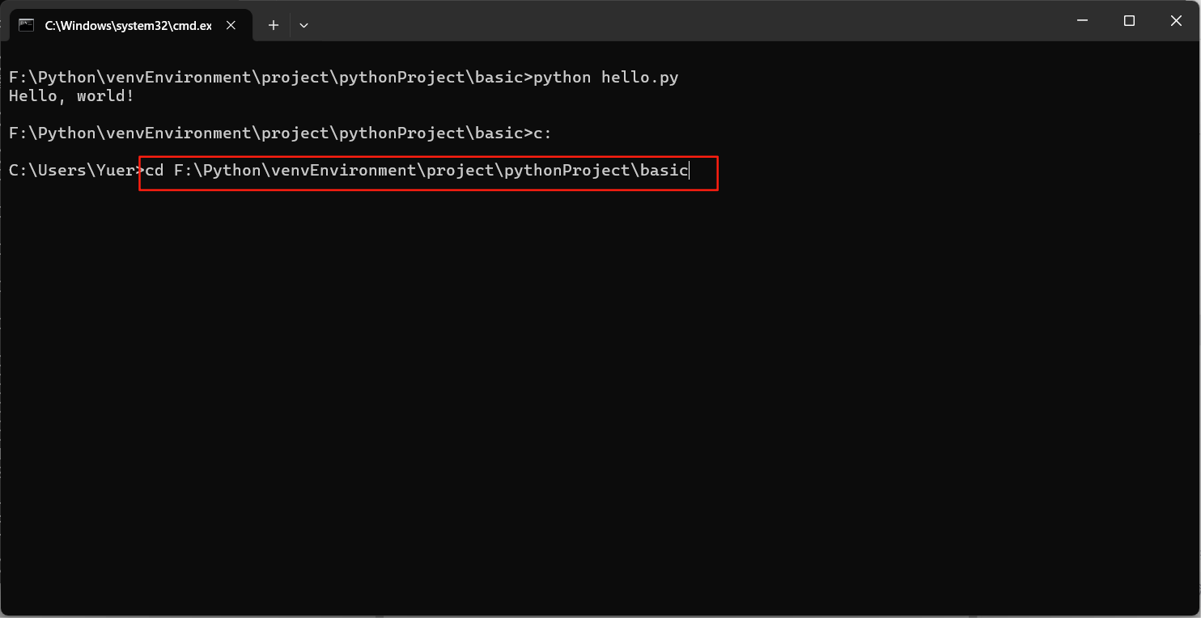Select the C:\Windows\system32\cmd.exe tab title
Image resolution: width=1201 pixels, height=618 pixels.
point(128,25)
